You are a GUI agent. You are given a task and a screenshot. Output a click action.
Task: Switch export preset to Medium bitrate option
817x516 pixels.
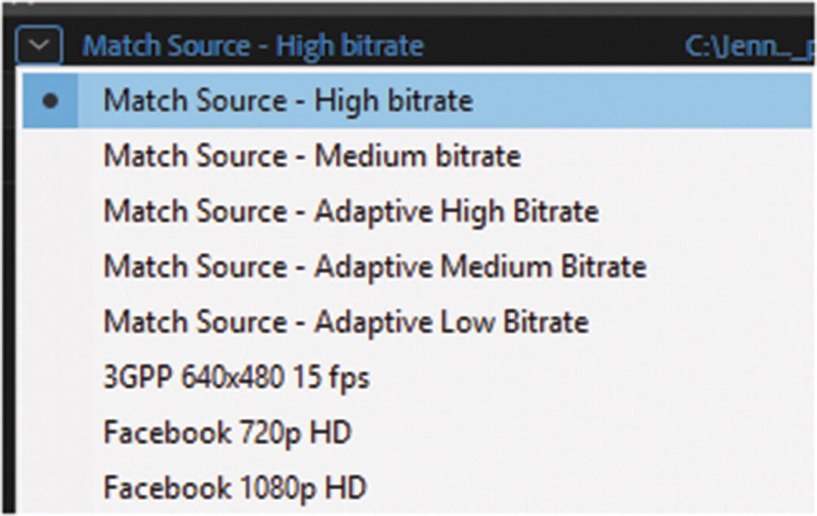coord(311,156)
